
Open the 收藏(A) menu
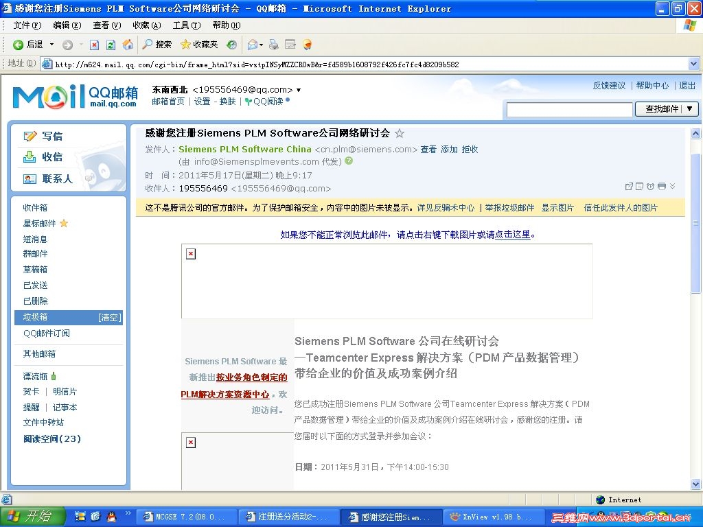147,25
